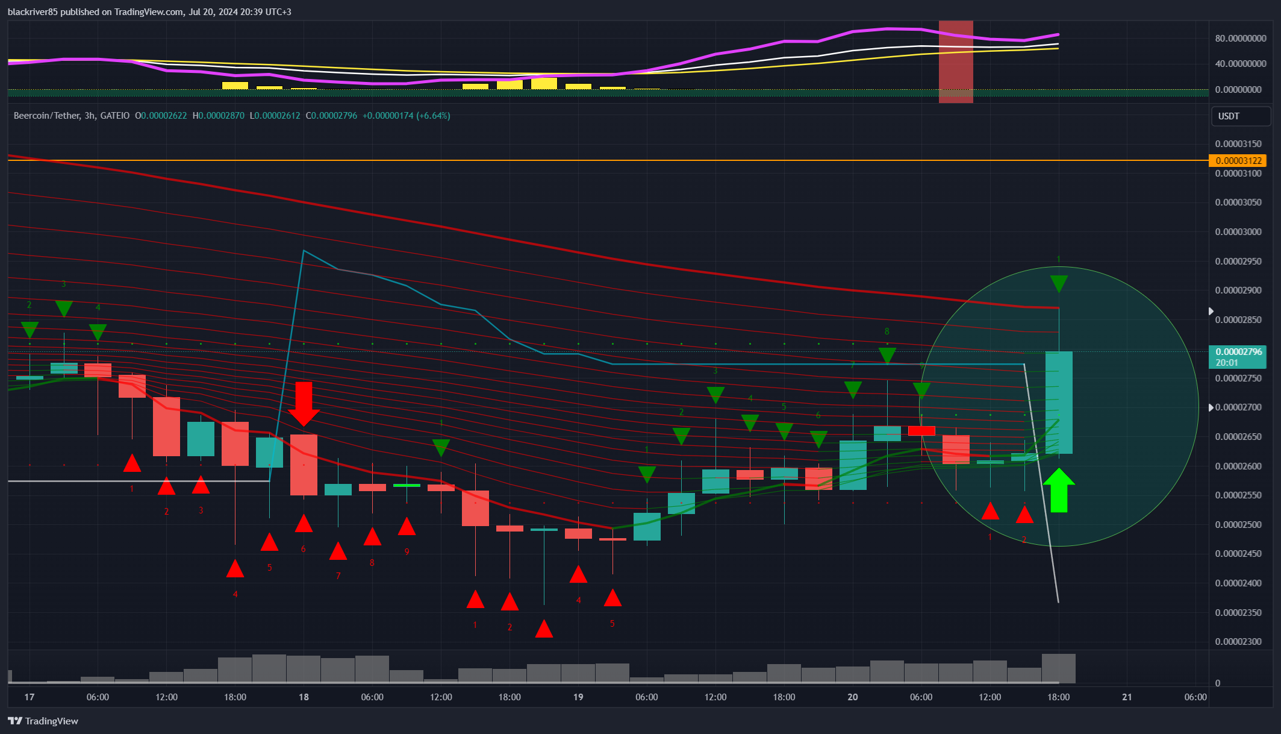Click the 0.00002300 price scale label

point(1238,642)
